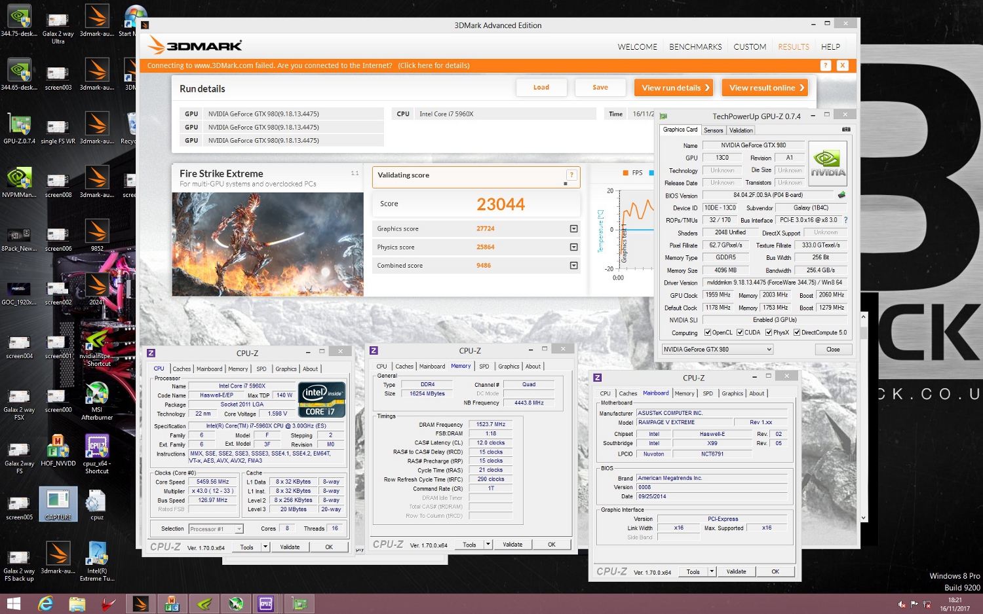Click View result online button
The image size is (983, 614).
(765, 88)
